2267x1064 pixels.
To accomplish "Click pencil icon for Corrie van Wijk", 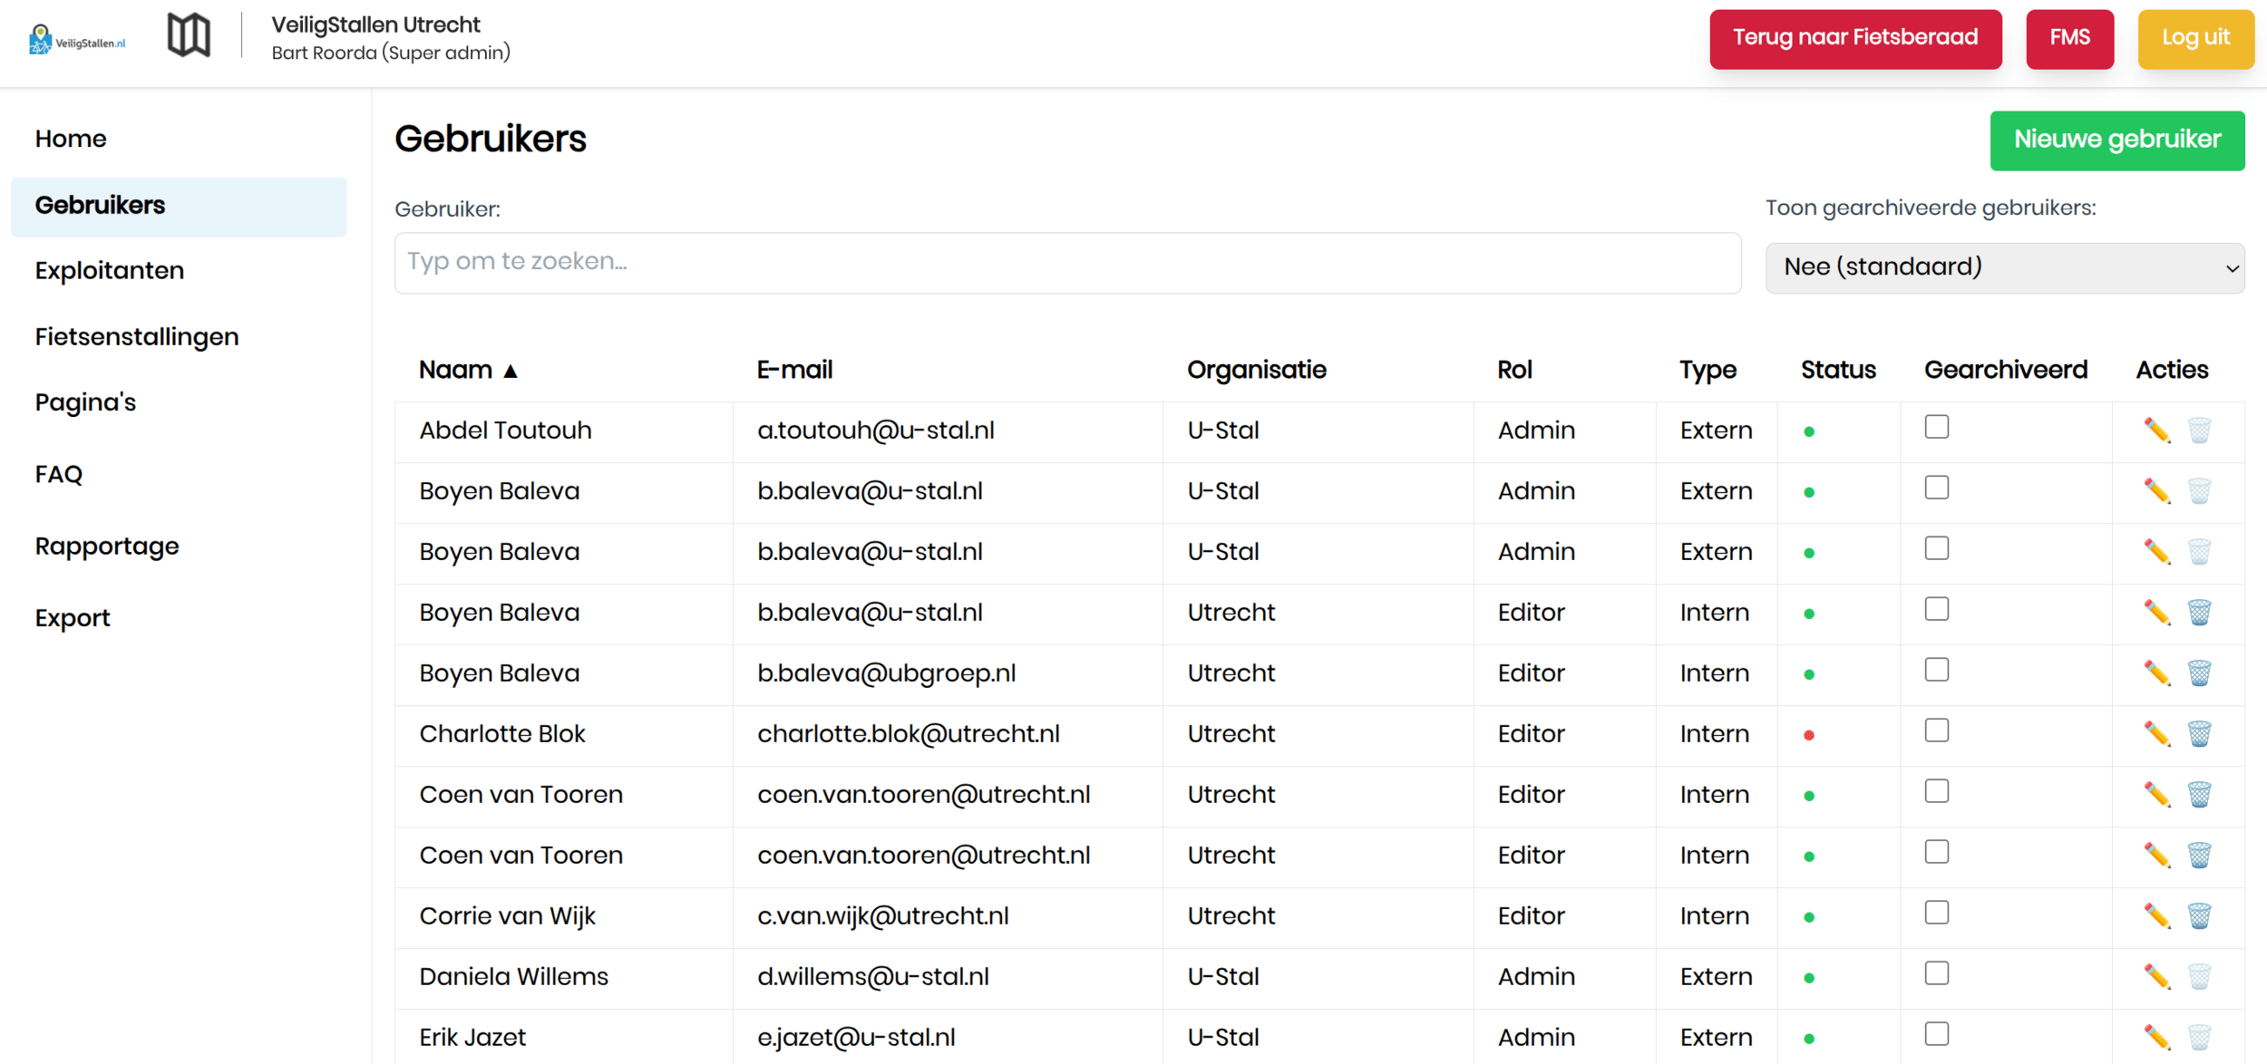I will (2156, 915).
